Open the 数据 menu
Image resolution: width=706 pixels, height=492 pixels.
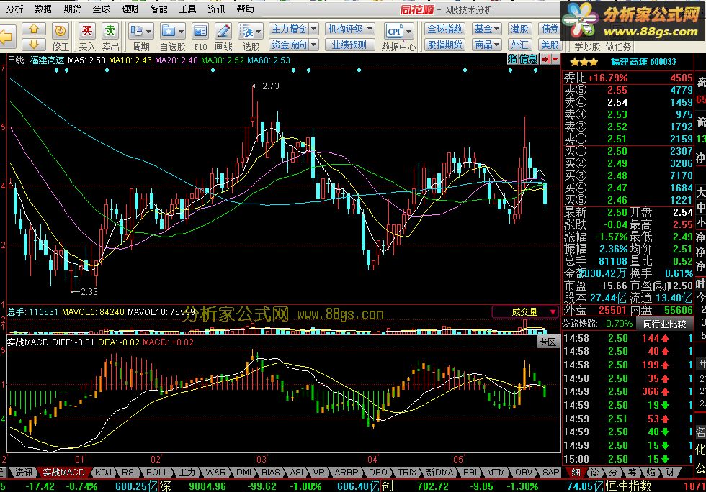43,9
